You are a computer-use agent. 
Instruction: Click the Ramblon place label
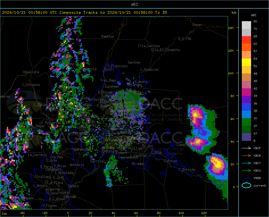[x=108, y=36]
